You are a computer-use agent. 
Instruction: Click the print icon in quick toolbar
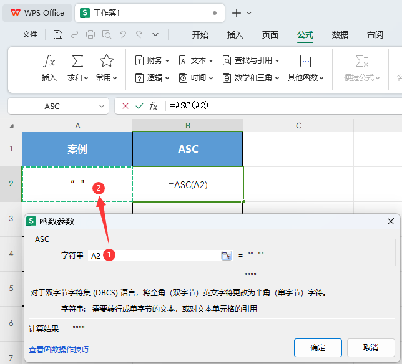(91, 34)
